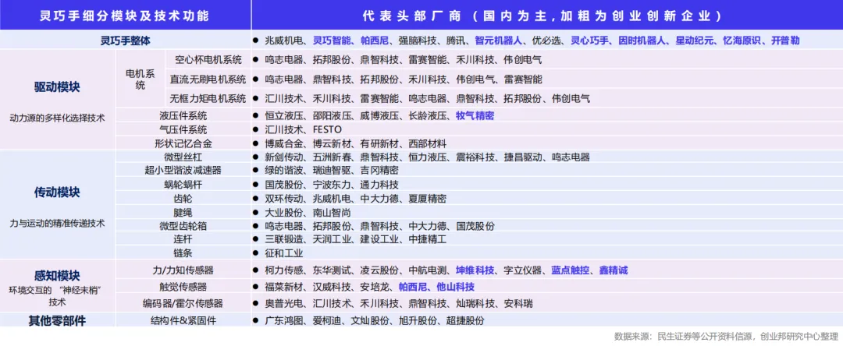
Task: Select 'FESTO' in the 气压件系统 row
Action: click(x=327, y=129)
